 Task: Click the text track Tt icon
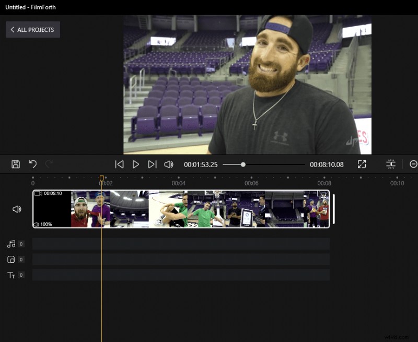[x=13, y=275]
